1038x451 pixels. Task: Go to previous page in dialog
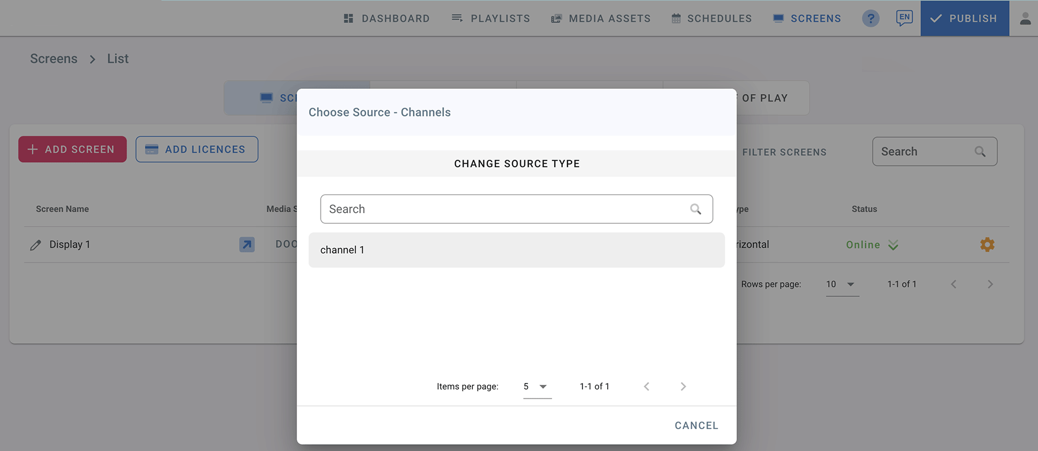click(x=646, y=386)
